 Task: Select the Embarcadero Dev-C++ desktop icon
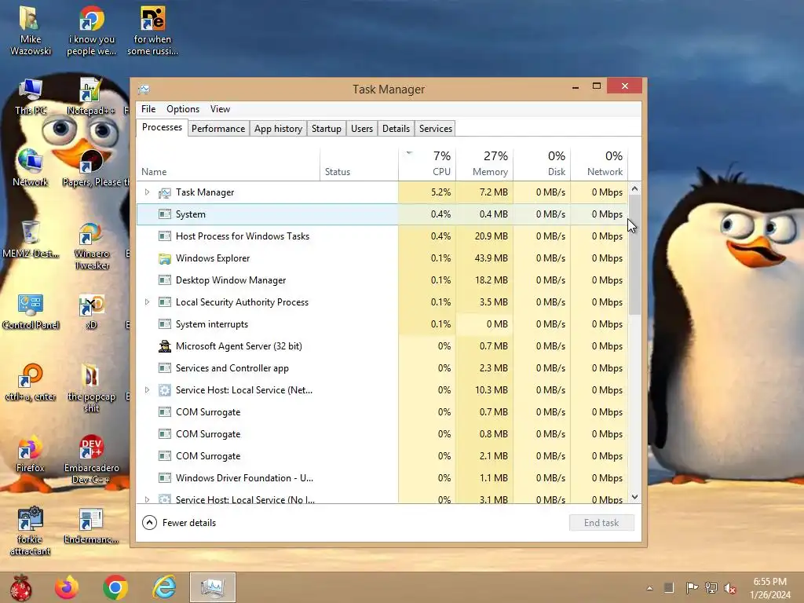[91, 460]
